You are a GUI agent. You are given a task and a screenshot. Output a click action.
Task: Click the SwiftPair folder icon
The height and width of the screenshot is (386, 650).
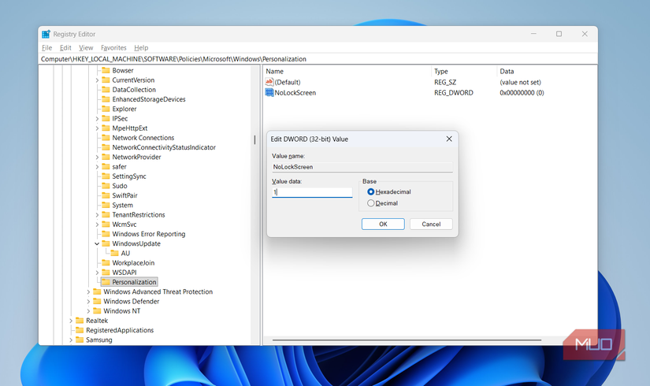point(106,195)
